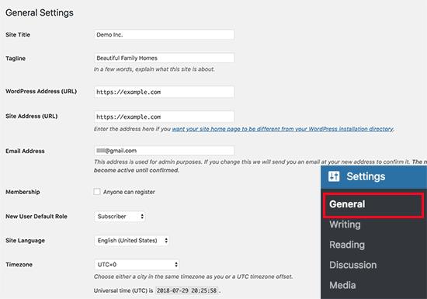Click the Membership label text

23,192
